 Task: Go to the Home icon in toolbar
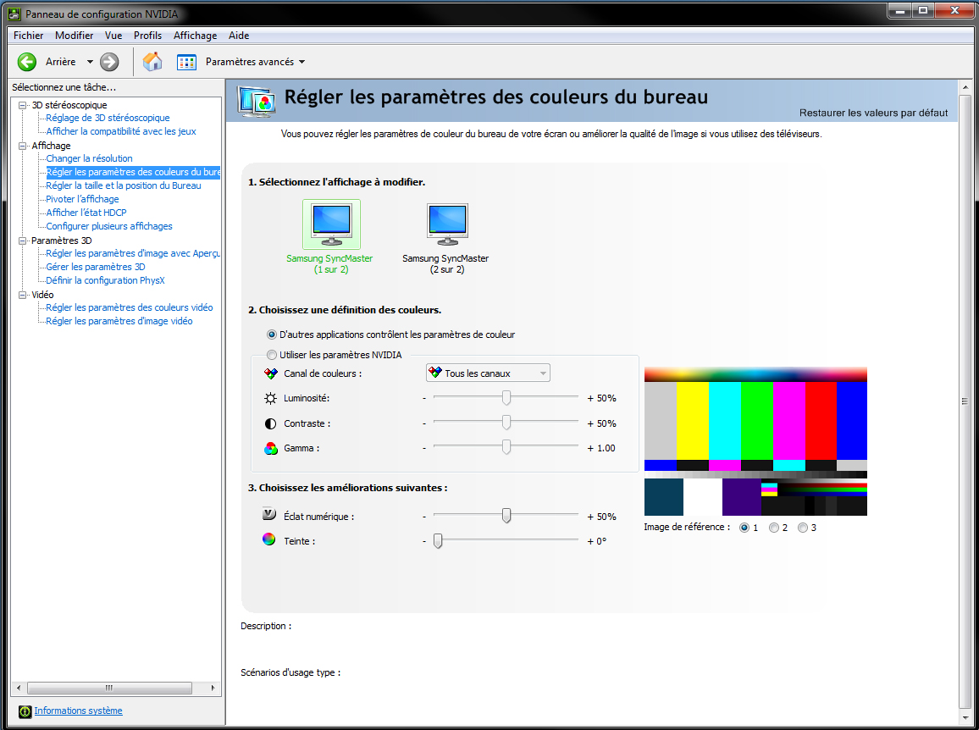point(152,62)
